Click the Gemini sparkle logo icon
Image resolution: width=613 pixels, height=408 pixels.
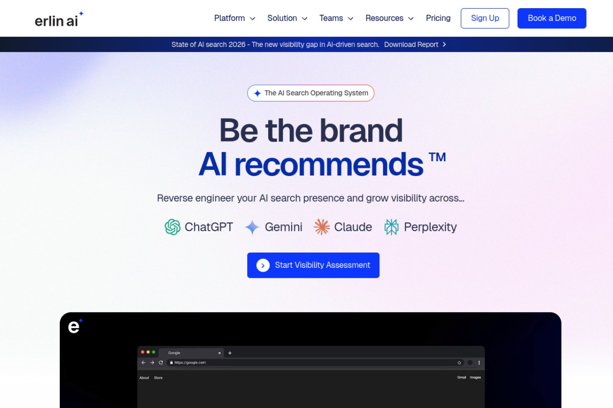click(252, 227)
